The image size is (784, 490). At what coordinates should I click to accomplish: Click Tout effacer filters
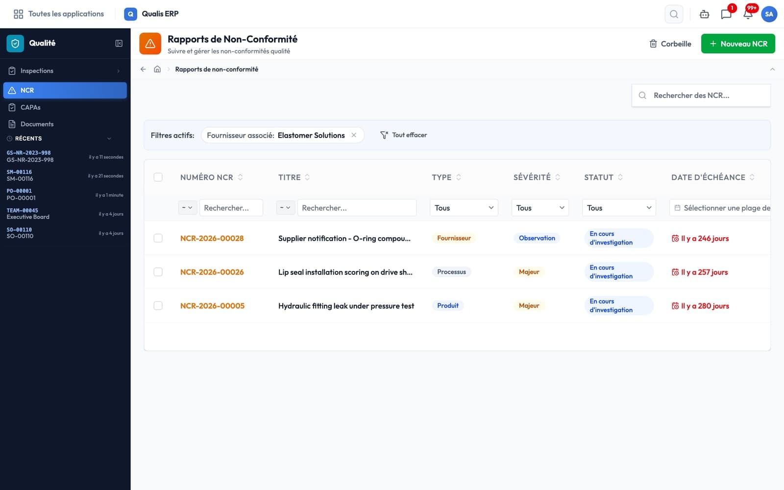pos(404,135)
